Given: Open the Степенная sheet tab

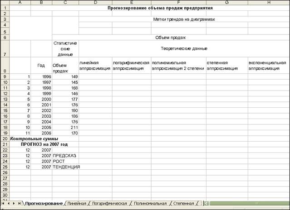Looking at the screenshot, I should tap(183, 203).
